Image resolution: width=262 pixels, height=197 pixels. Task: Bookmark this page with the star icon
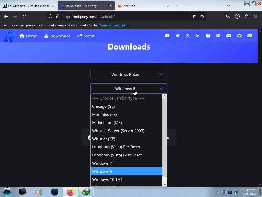(x=202, y=16)
